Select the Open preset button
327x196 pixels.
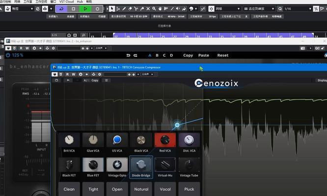[x=117, y=189]
